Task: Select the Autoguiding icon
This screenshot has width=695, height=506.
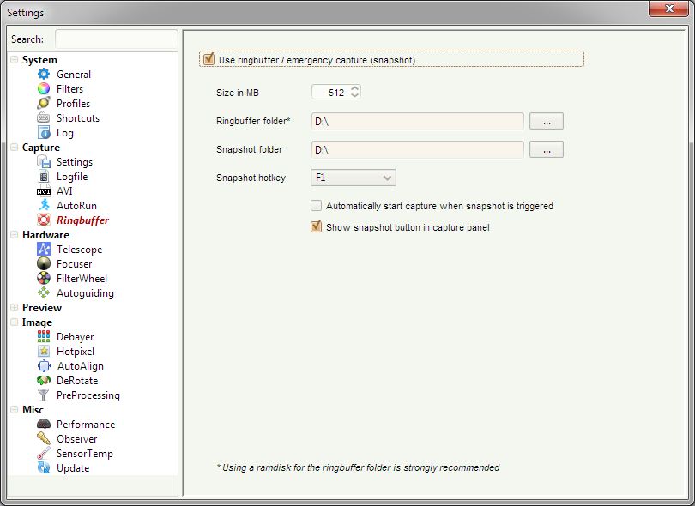Action: 44,293
